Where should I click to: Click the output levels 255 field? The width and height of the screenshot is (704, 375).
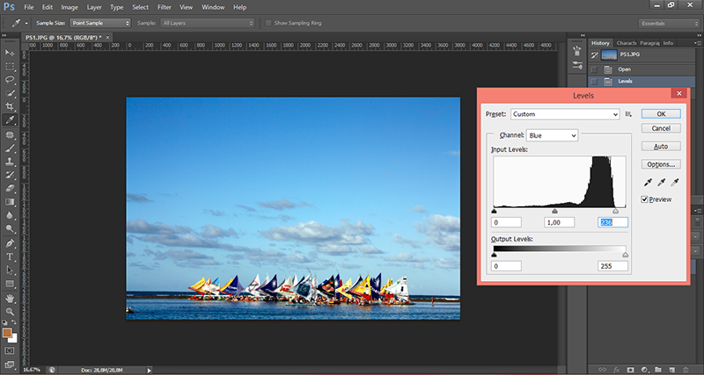coord(612,265)
